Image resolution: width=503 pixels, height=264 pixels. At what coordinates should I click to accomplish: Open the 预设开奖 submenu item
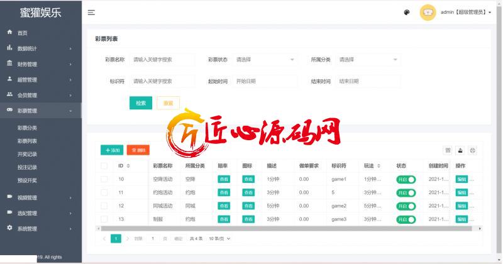pos(27,180)
